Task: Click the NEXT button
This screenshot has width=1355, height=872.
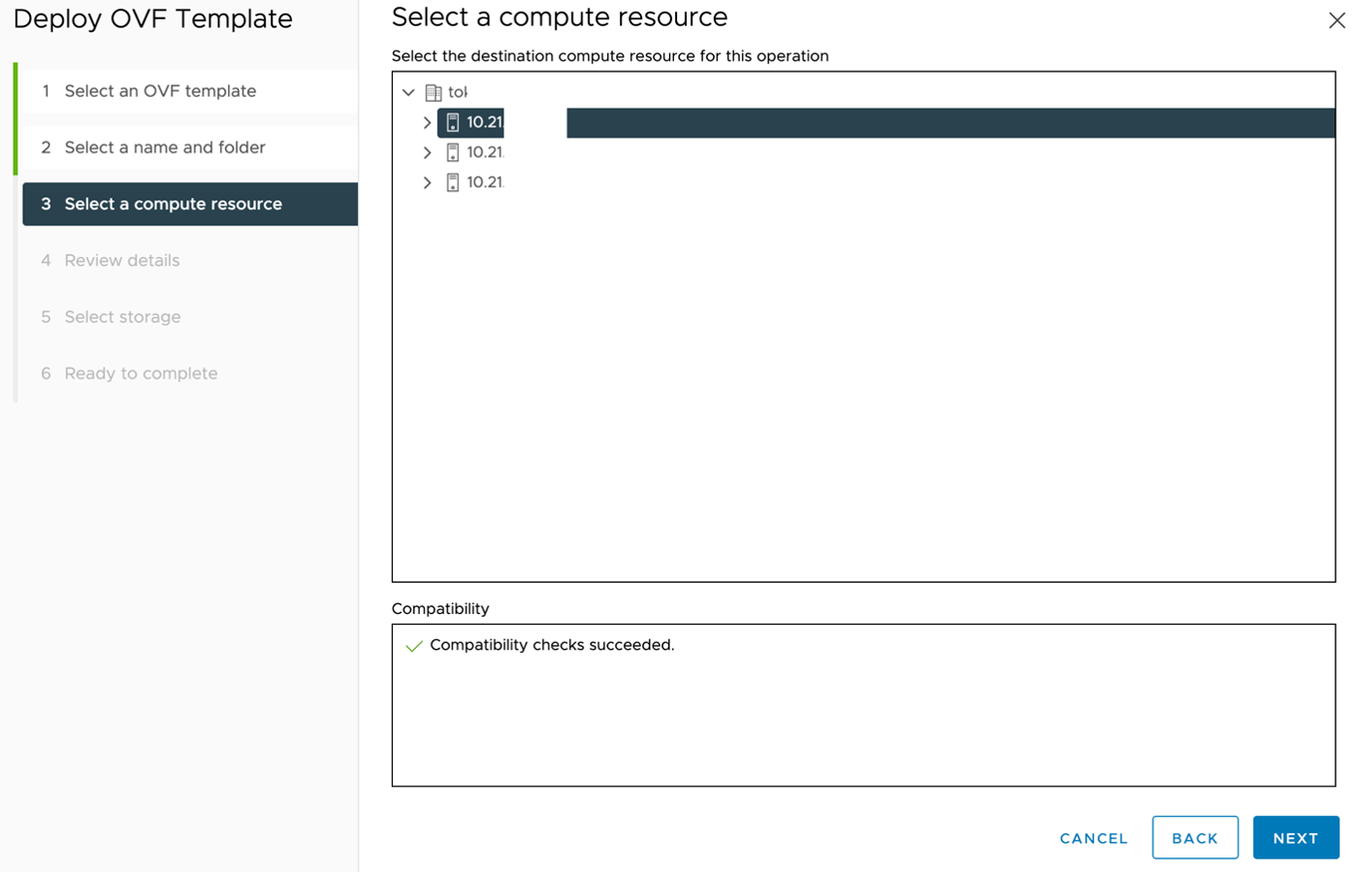Action: click(x=1296, y=837)
